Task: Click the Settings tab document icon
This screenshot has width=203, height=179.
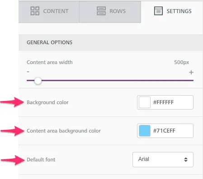Action: [158, 11]
